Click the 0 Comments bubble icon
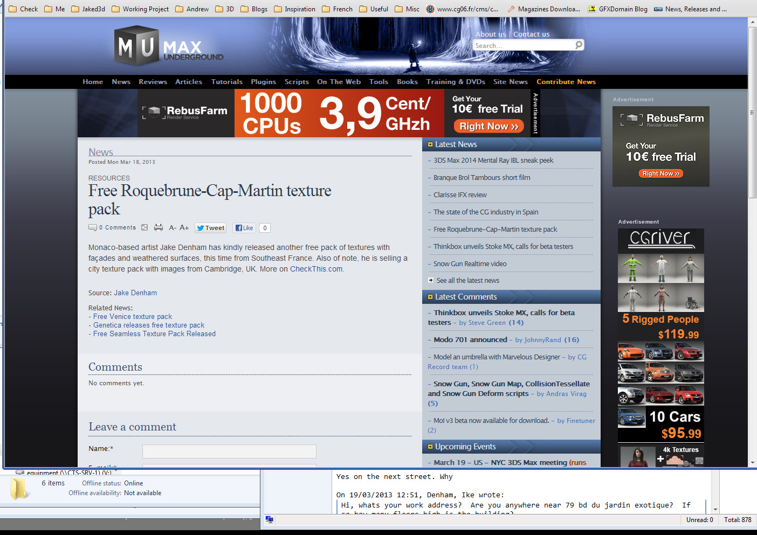This screenshot has height=535, width=757. [93, 228]
